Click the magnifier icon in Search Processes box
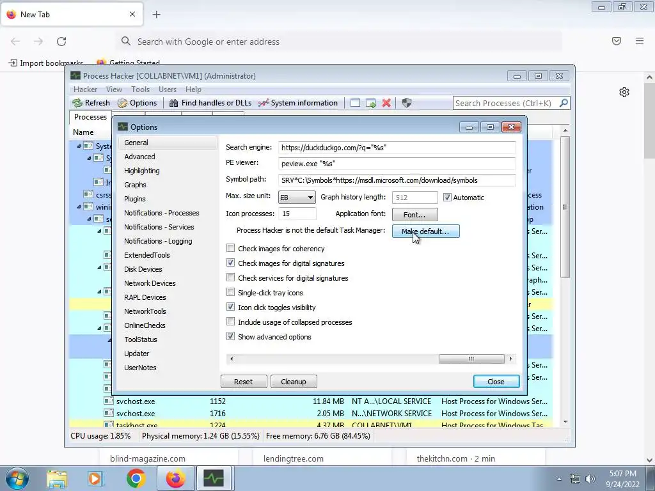This screenshot has width=655, height=491. tap(564, 103)
